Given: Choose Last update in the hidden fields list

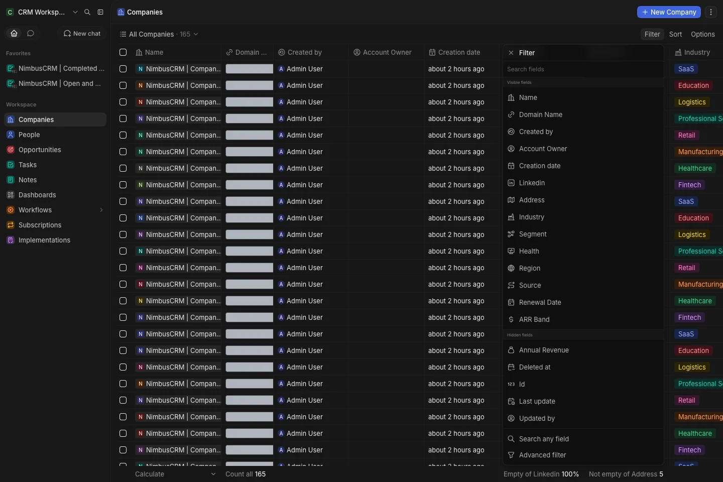Looking at the screenshot, I should [583, 401].
